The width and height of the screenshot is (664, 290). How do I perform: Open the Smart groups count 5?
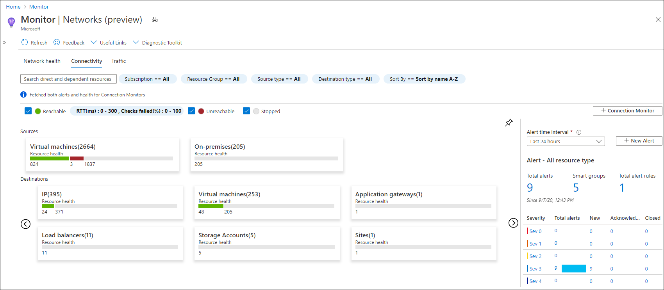pos(576,188)
